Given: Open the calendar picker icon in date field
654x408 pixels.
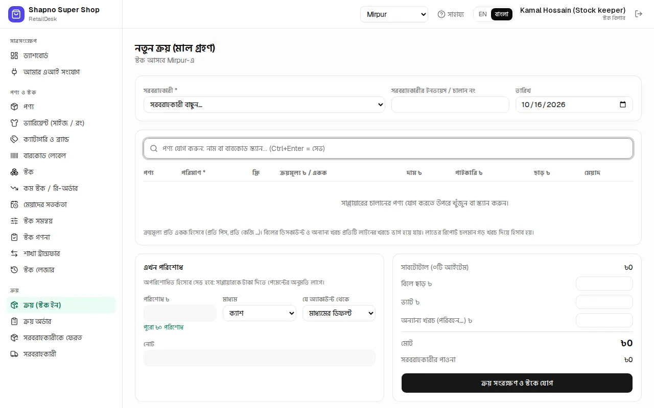Looking at the screenshot, I should [x=623, y=105].
